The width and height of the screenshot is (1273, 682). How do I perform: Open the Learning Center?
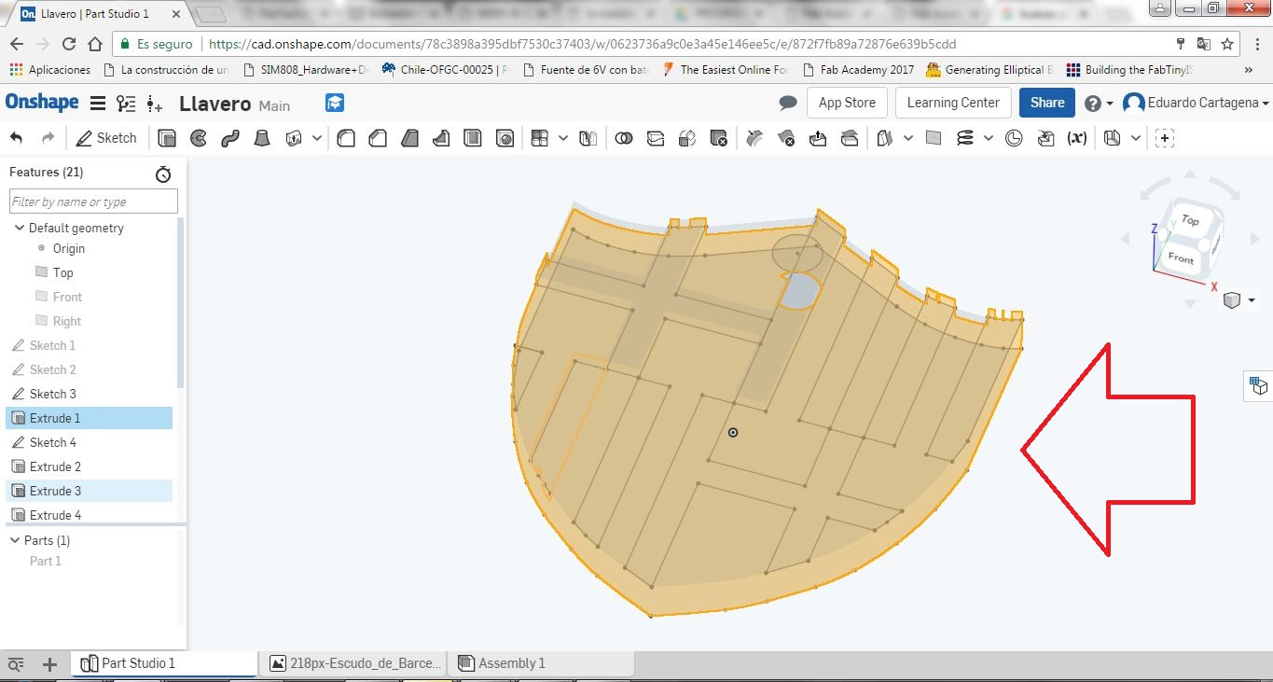pos(953,103)
